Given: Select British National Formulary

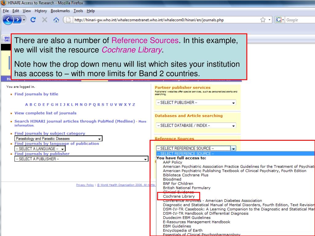Looking at the screenshot, I should click(x=187, y=188).
